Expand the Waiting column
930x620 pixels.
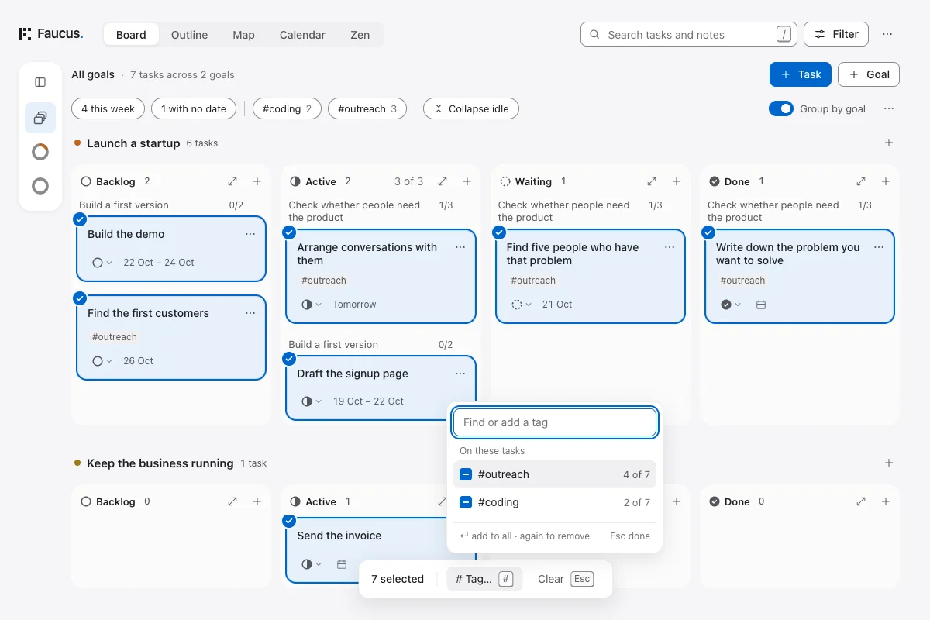[x=652, y=181]
